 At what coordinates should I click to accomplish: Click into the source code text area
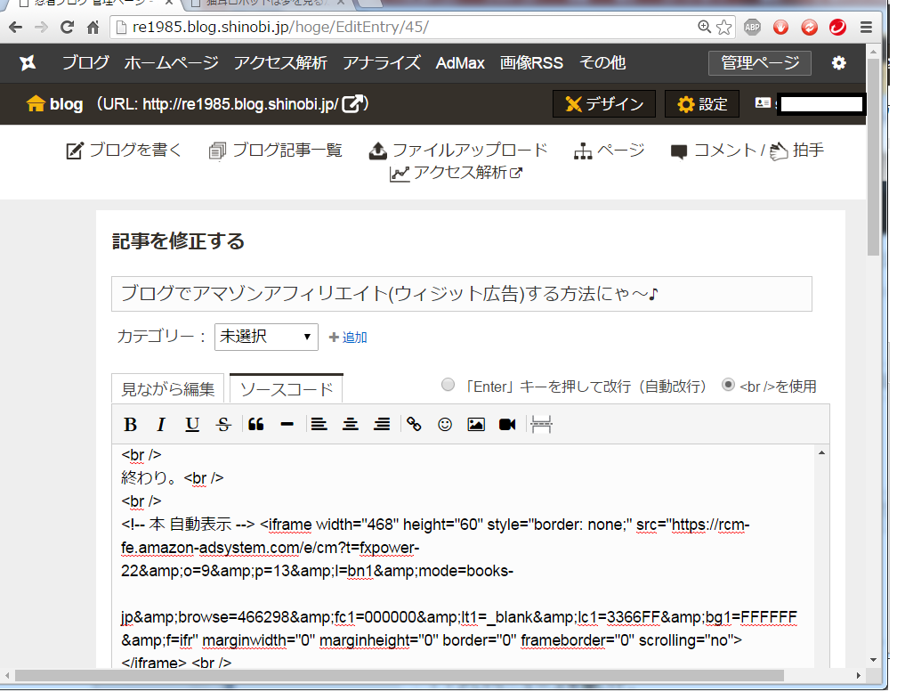464,556
